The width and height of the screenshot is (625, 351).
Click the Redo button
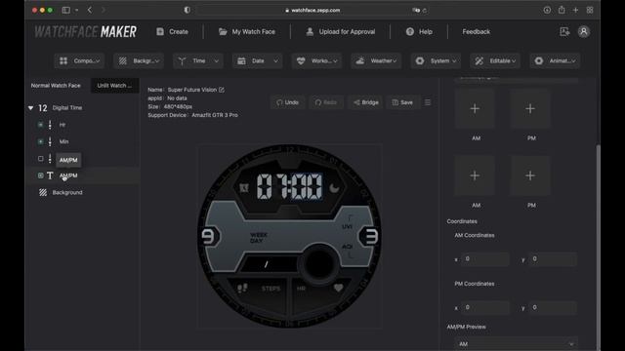click(325, 102)
